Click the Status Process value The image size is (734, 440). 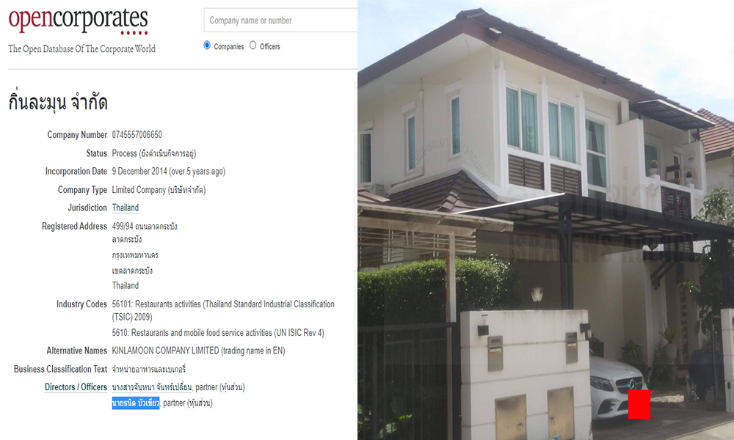pyautogui.click(x=154, y=153)
